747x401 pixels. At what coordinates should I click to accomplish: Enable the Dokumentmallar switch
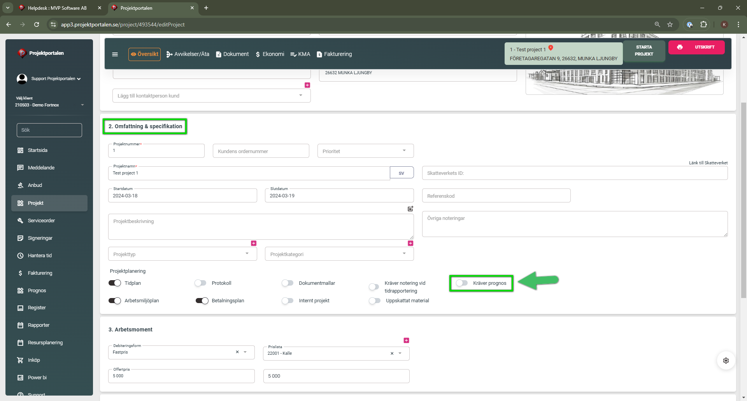click(x=288, y=283)
